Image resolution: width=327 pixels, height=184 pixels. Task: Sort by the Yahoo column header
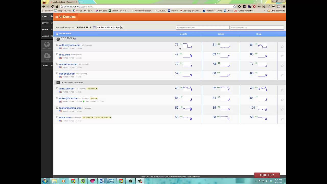[221, 34]
